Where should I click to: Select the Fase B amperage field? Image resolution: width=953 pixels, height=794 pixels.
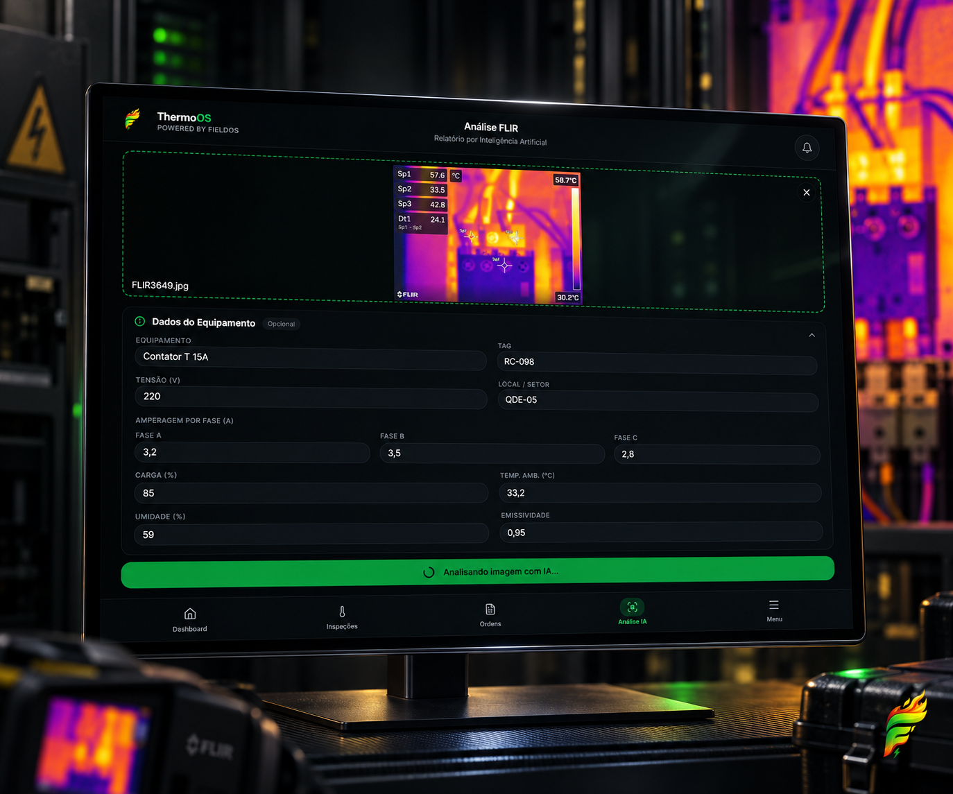[492, 454]
